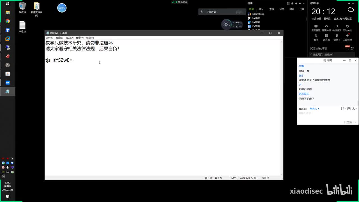This screenshot has width=359, height=202.
Task: Toggle 健康护眼 eye protection
Action: click(326, 28)
